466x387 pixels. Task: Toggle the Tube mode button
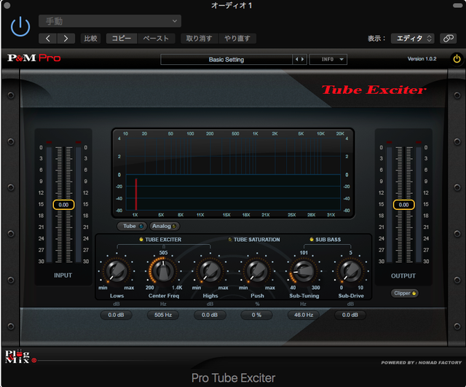[132, 226]
